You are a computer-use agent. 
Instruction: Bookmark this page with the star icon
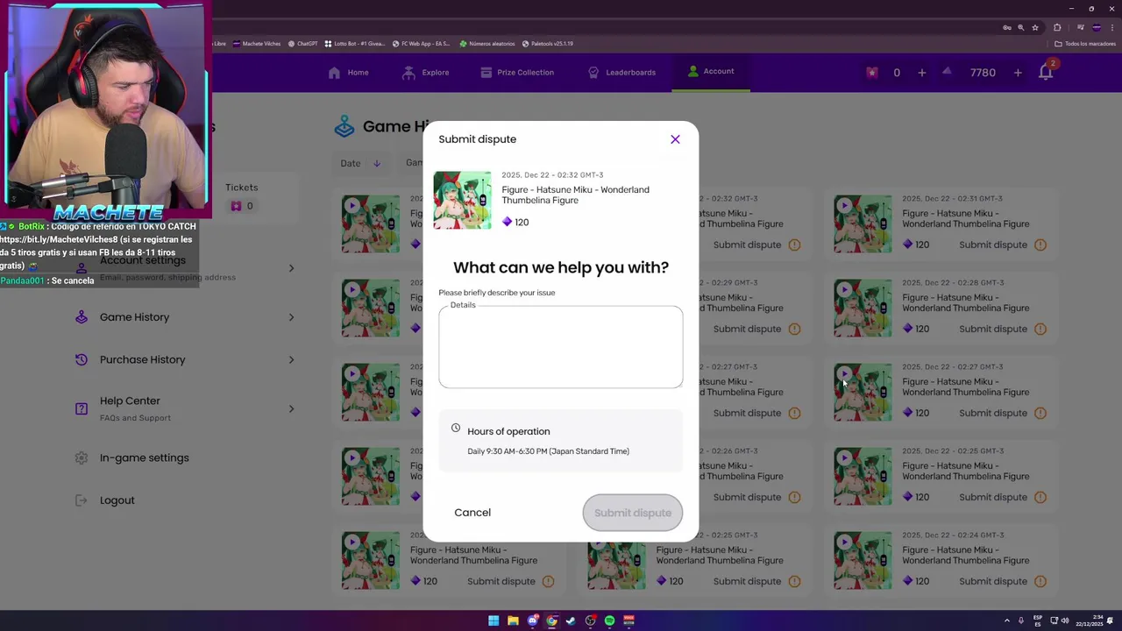click(x=1035, y=27)
